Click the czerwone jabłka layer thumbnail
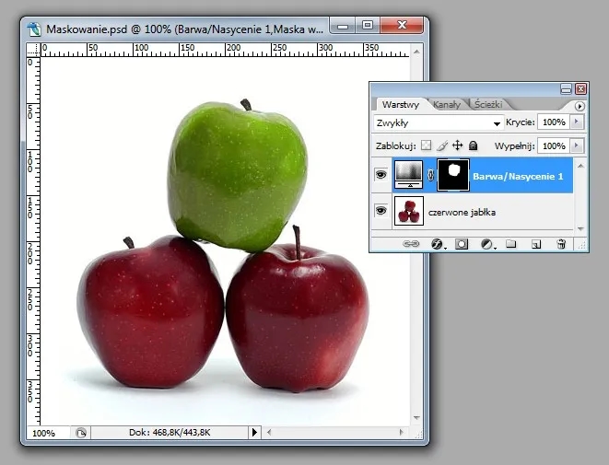Image resolution: width=609 pixels, height=465 pixels. (409, 211)
